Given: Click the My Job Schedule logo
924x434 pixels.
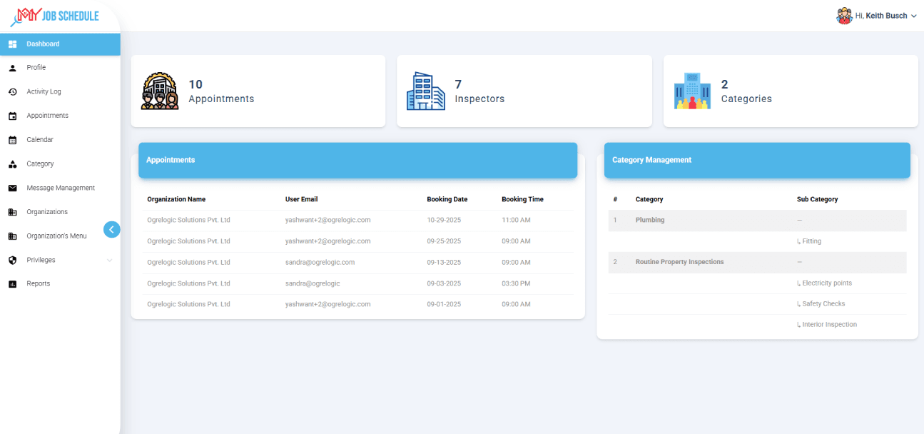Looking at the screenshot, I should [x=55, y=16].
